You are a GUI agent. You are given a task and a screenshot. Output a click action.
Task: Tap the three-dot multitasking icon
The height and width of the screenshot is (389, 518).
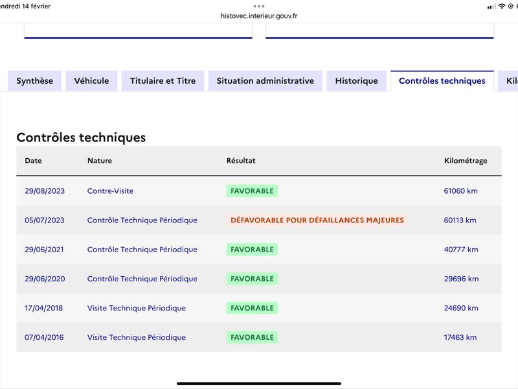click(x=259, y=6)
